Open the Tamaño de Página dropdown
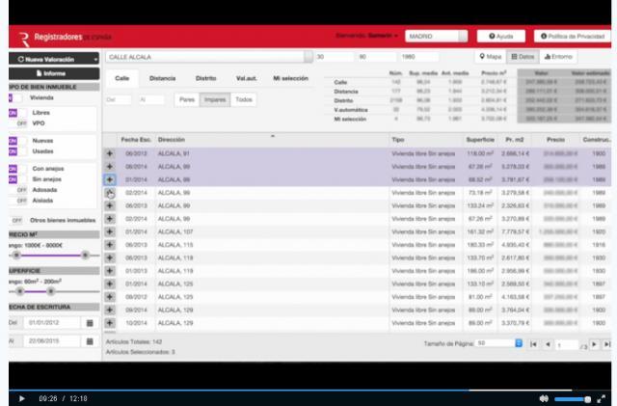This screenshot has height=406, width=617. (x=499, y=343)
